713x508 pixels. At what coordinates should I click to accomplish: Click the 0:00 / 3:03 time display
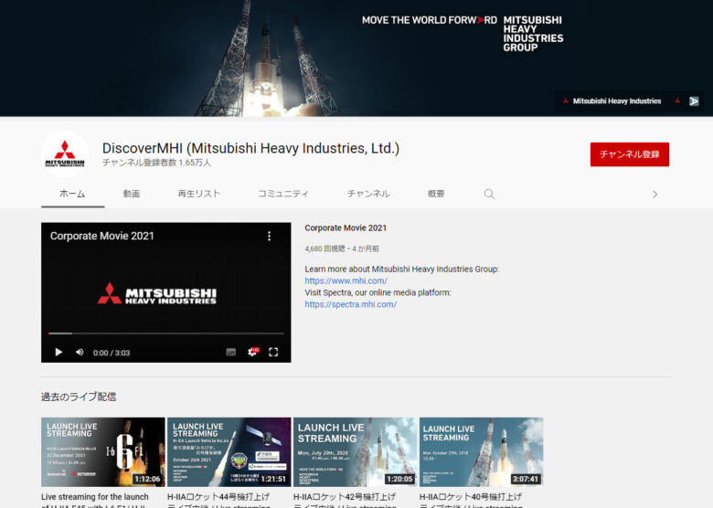coord(112,353)
